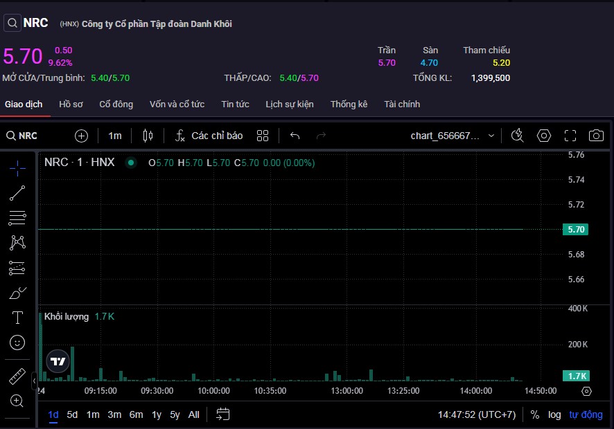Open the Fibonacci retracement tool group

17,218
